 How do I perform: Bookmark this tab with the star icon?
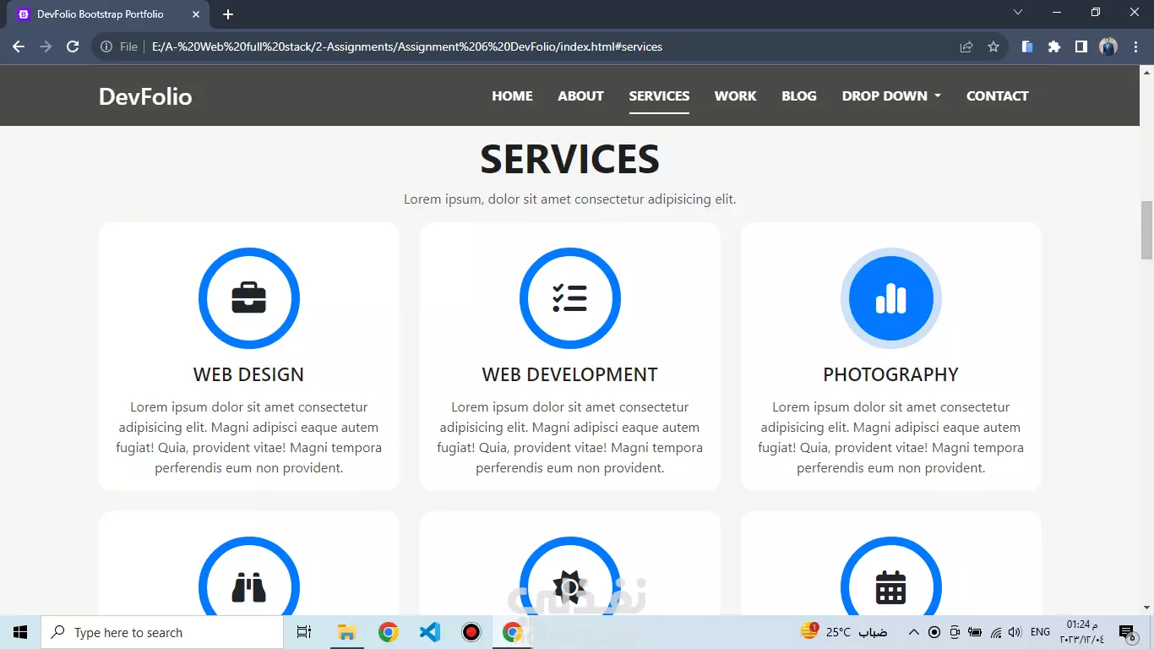pyautogui.click(x=993, y=46)
